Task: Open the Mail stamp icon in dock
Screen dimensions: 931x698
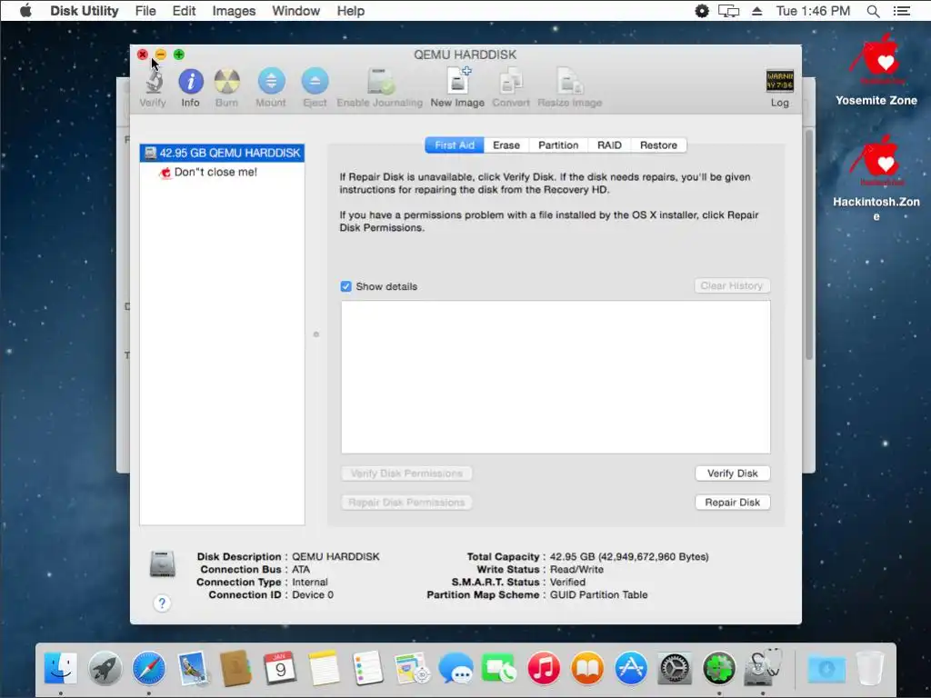Action: tap(193, 668)
